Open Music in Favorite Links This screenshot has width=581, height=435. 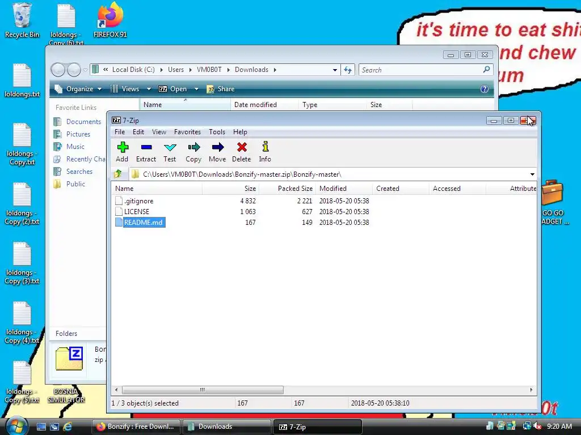75,147
